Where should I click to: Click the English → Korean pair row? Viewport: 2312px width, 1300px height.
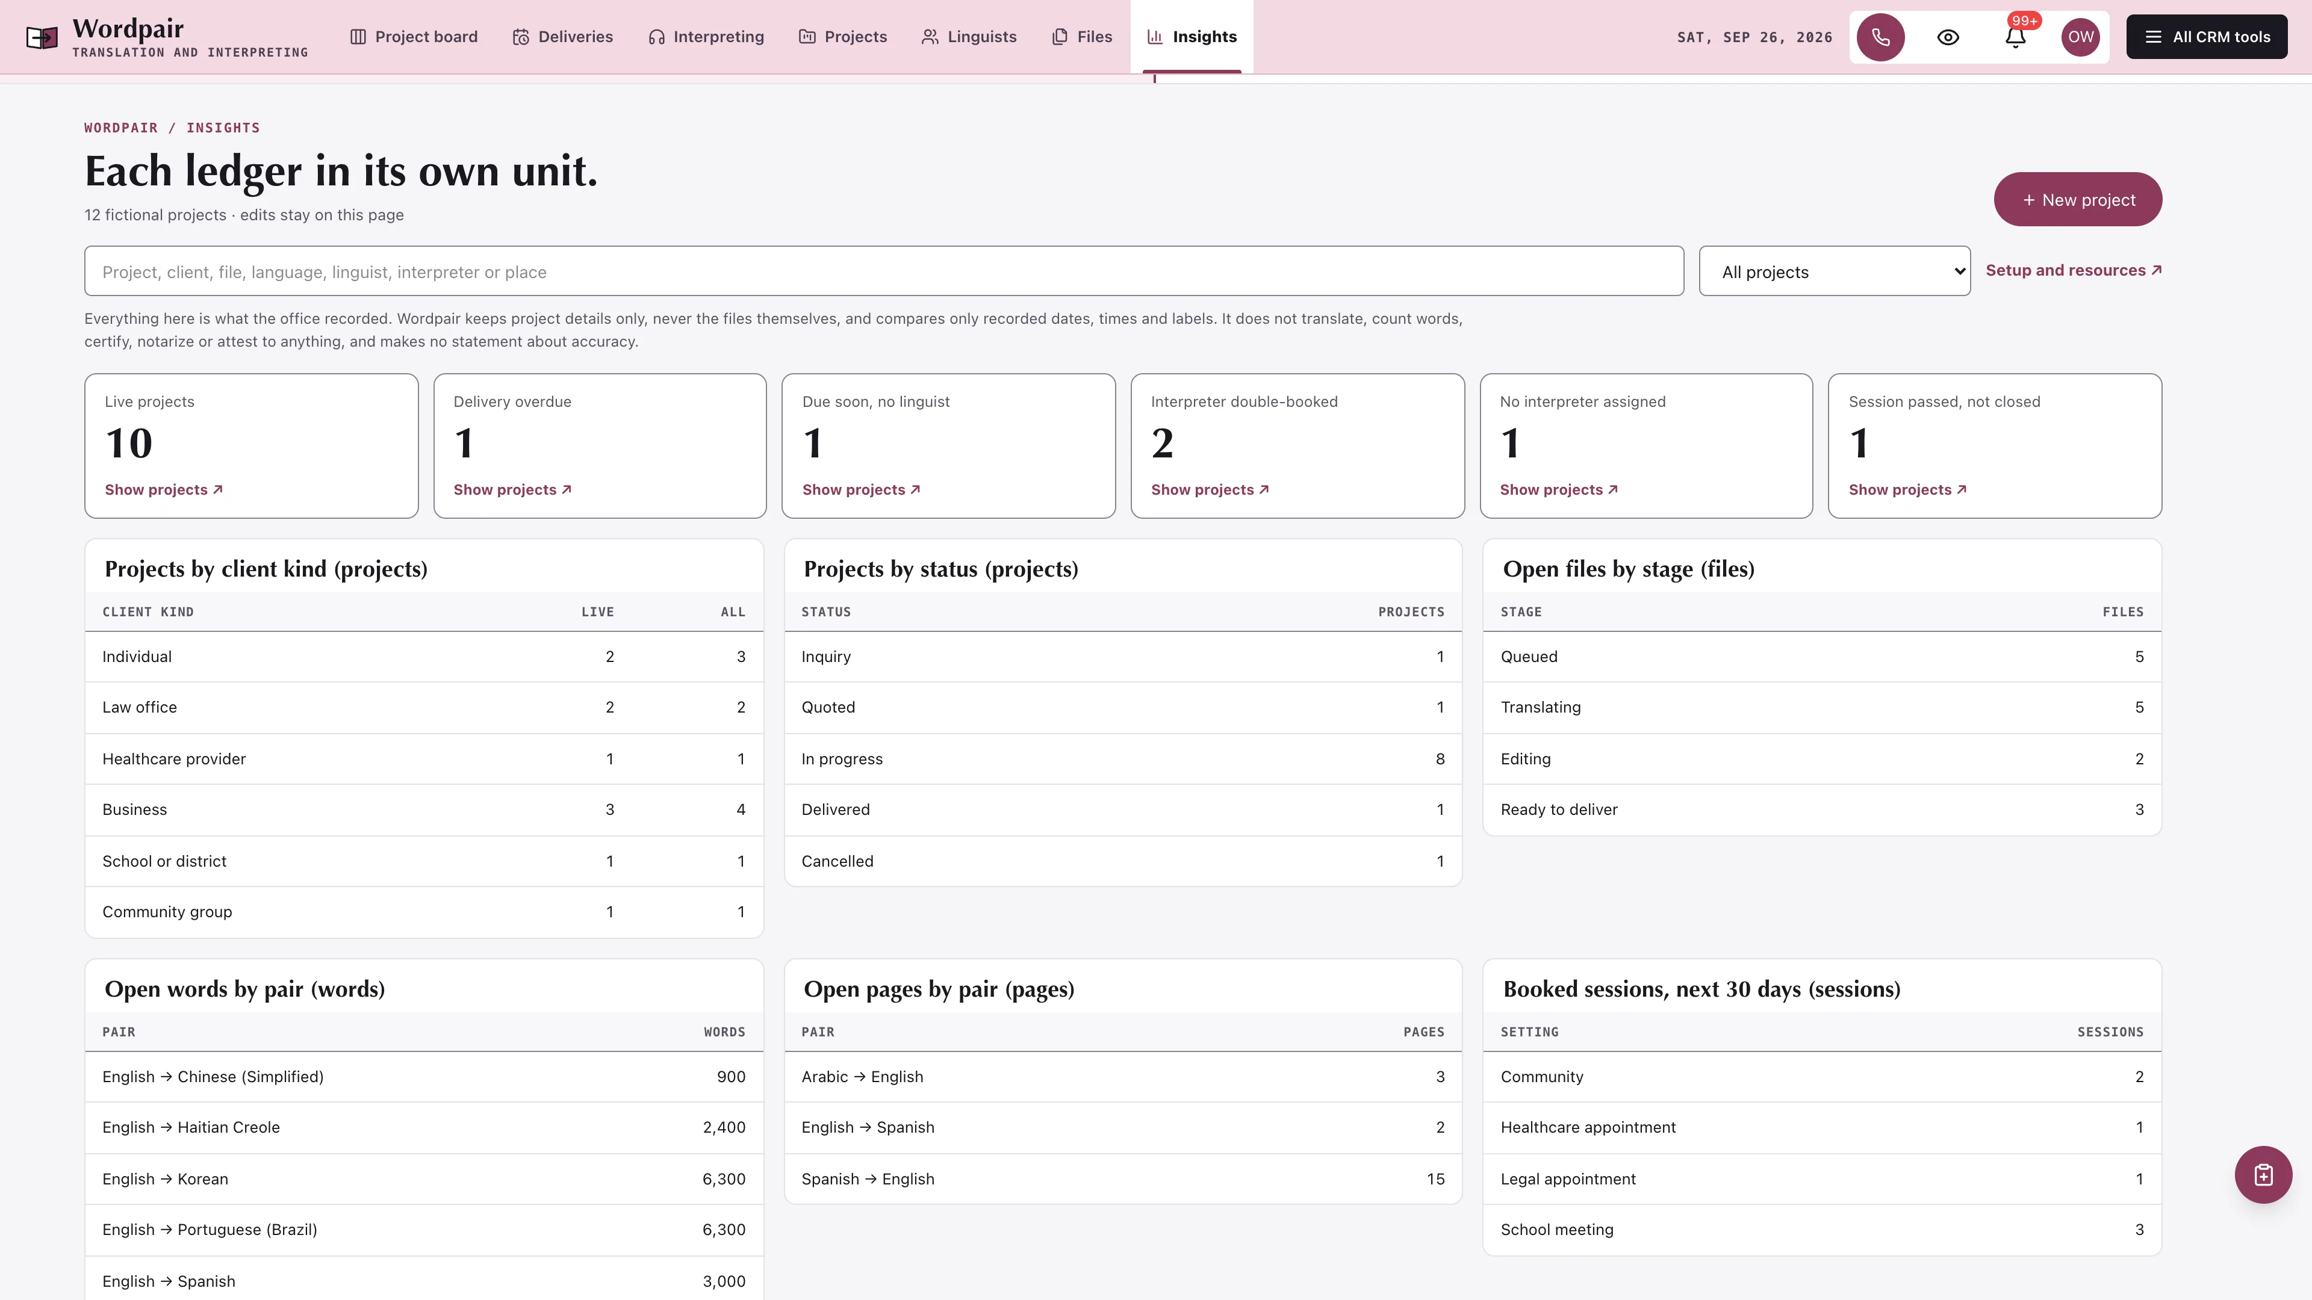click(x=424, y=1179)
